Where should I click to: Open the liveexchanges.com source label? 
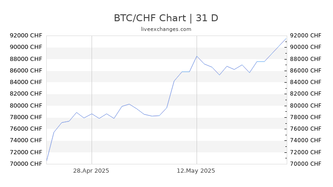[166, 29]
